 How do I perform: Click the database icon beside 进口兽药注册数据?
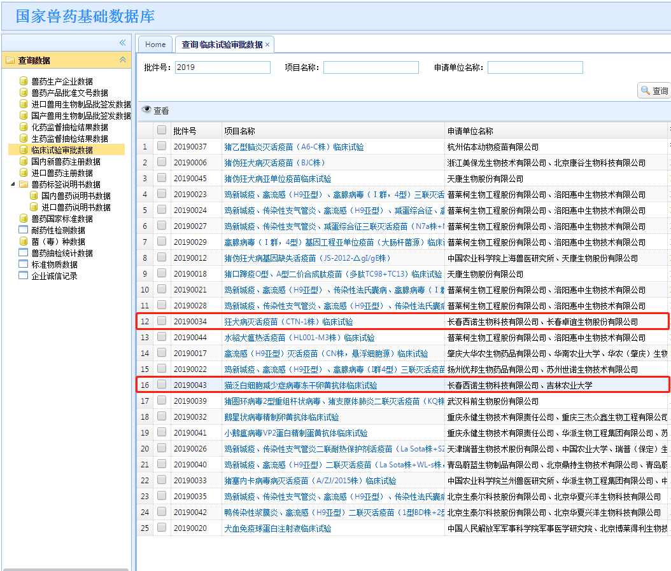coord(24,173)
